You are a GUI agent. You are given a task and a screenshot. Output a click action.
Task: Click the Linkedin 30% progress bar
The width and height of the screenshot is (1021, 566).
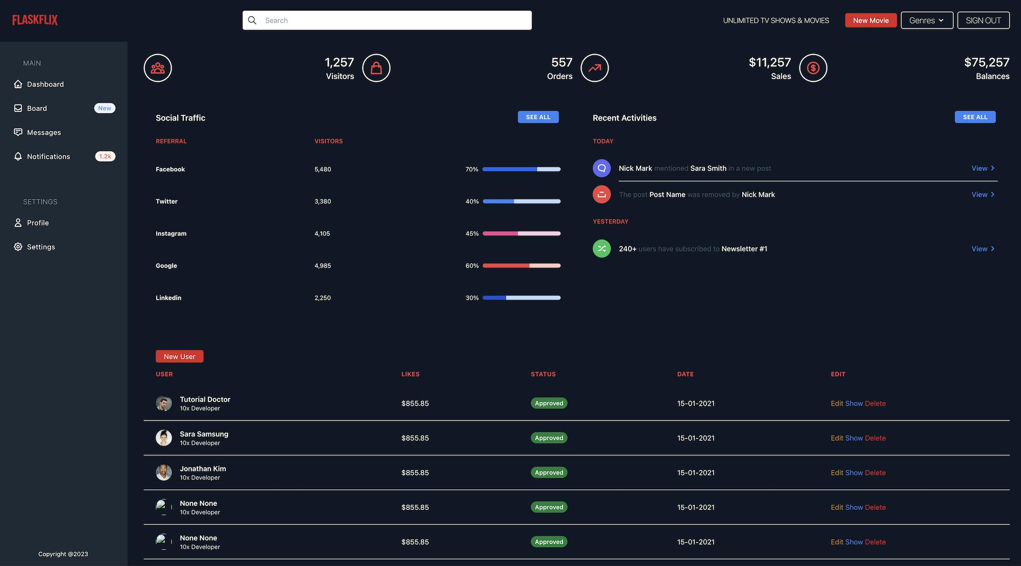coord(522,298)
